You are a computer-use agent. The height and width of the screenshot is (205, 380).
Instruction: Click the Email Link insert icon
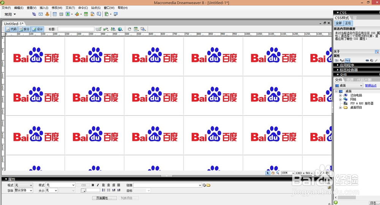41,14
